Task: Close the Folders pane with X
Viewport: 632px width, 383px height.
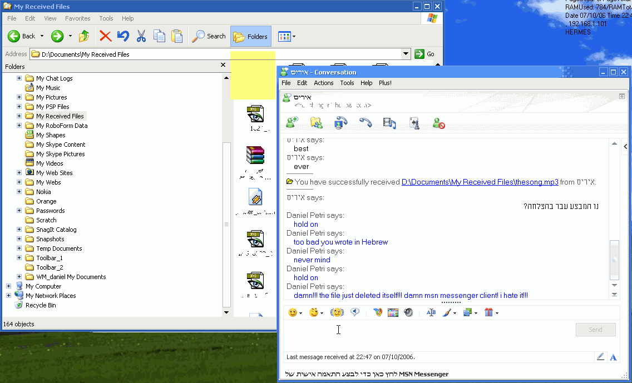Action: tap(223, 65)
